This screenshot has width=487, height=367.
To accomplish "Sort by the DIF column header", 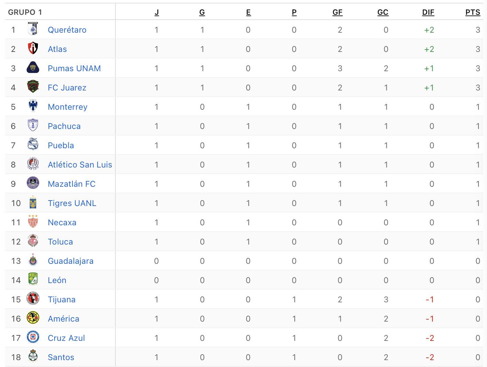I will [428, 12].
